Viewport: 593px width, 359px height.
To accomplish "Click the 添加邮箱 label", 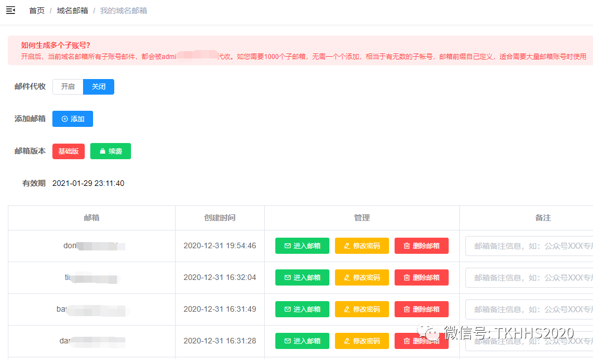I will 30,119.
